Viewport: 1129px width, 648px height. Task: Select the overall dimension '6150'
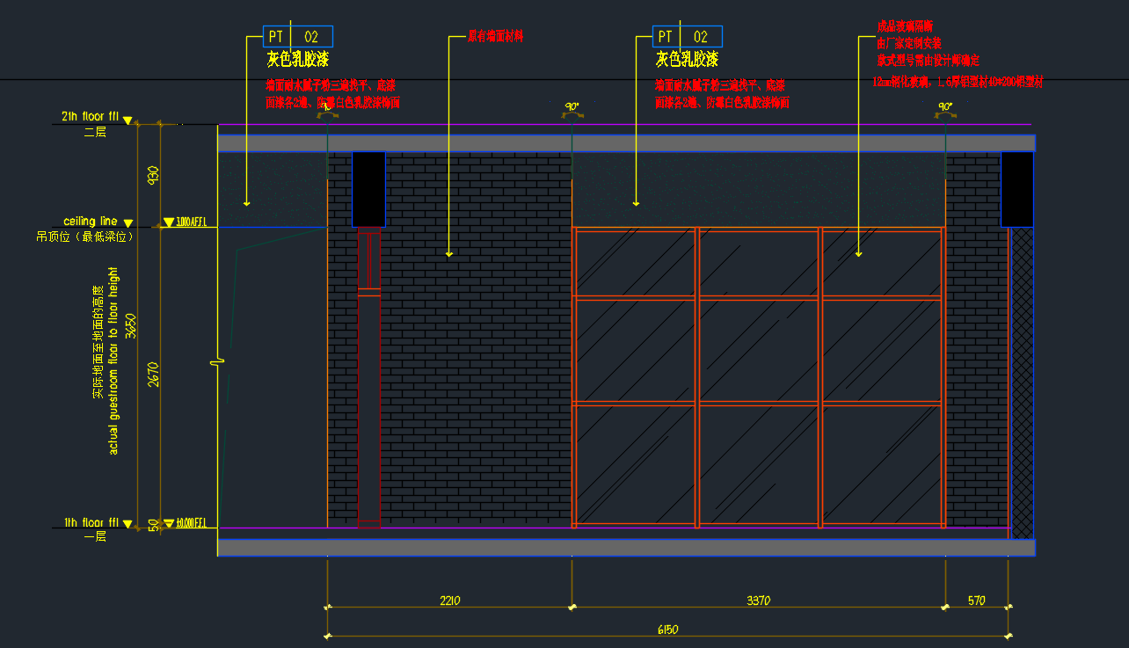(667, 630)
